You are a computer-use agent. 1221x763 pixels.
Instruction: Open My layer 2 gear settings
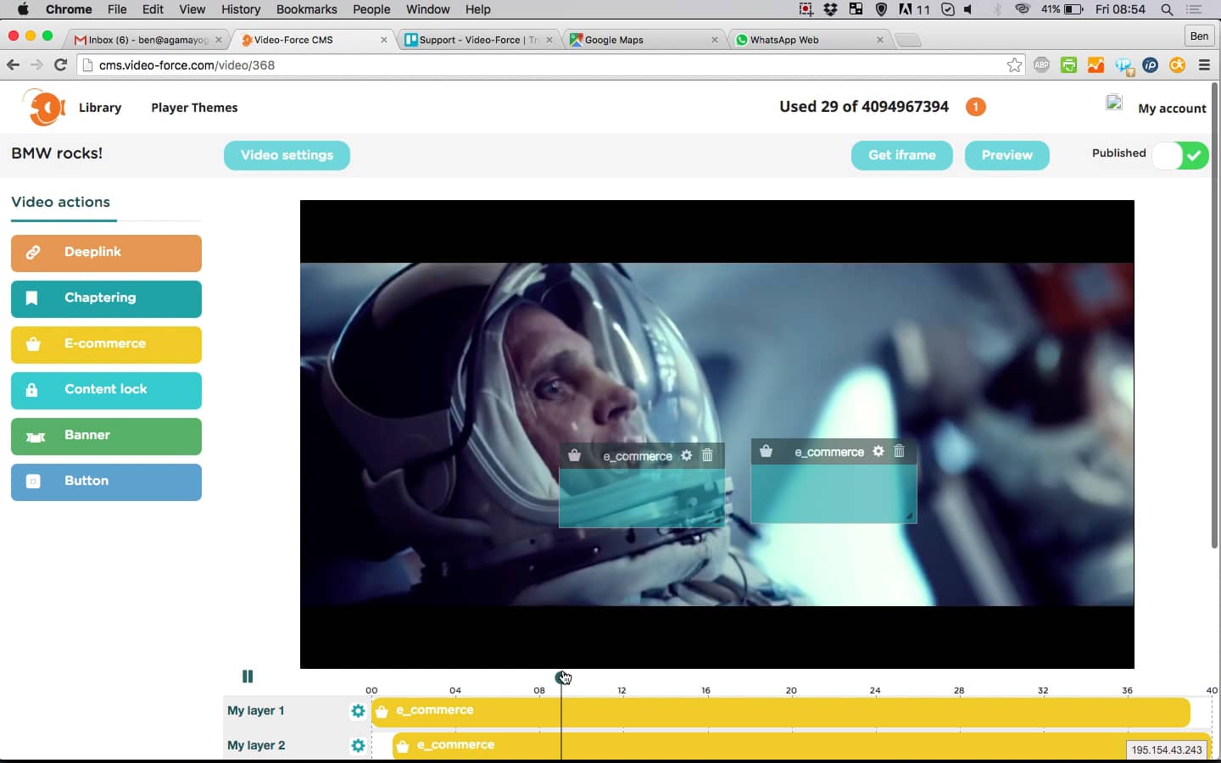(358, 745)
